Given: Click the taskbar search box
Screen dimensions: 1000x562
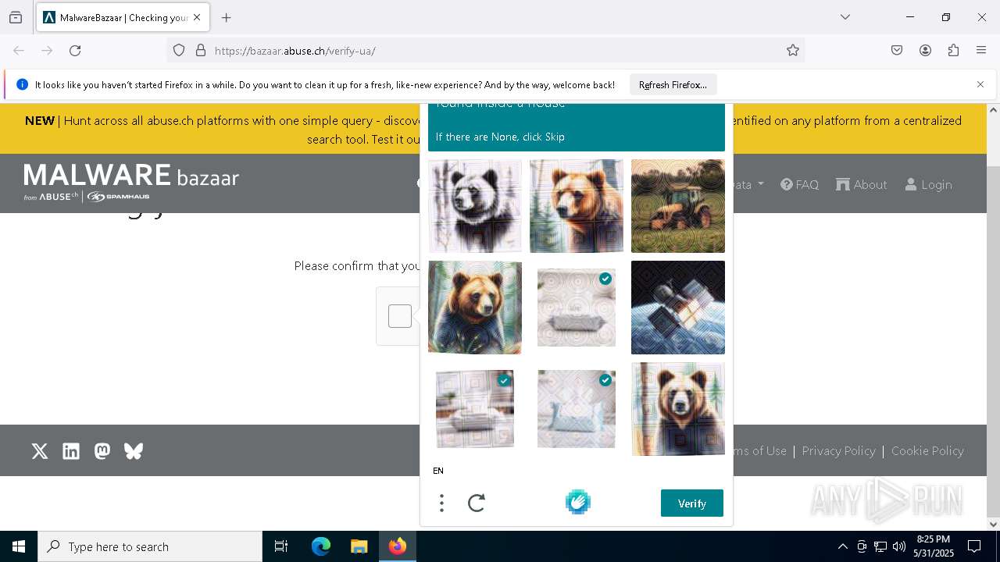Looking at the screenshot, I should 150,546.
